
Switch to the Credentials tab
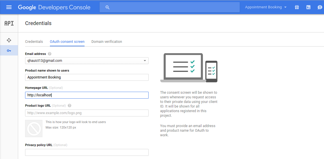pyautogui.click(x=34, y=42)
